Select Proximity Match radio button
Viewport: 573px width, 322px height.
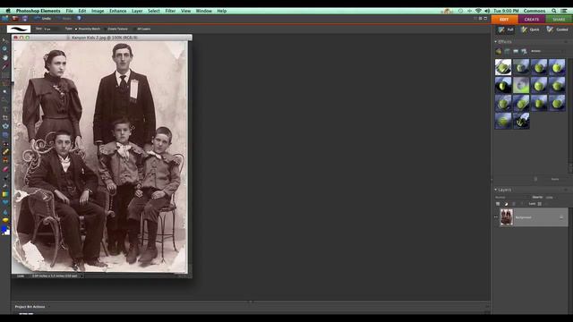[x=76, y=29]
